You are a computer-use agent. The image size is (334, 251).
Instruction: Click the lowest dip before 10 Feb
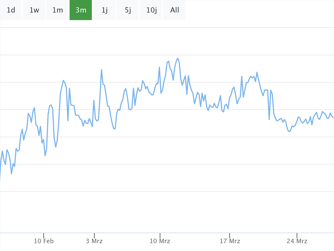[11, 174]
